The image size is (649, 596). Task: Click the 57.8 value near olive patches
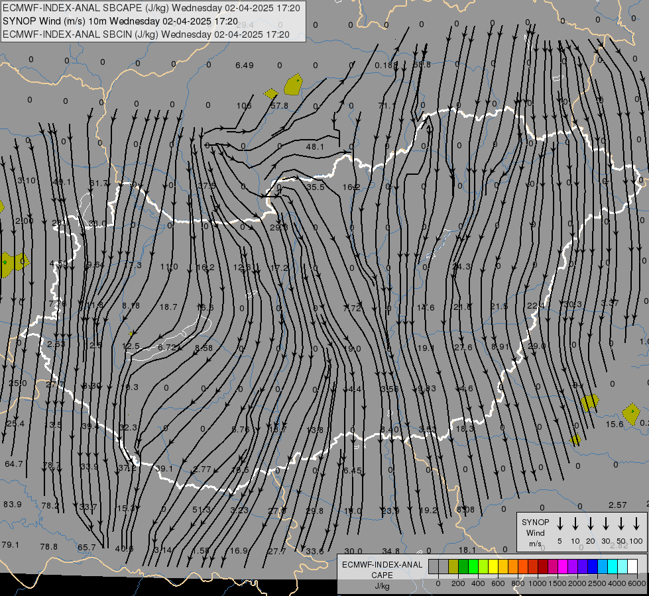[279, 106]
